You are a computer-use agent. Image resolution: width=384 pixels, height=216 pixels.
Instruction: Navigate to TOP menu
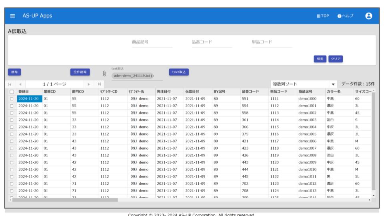point(323,16)
